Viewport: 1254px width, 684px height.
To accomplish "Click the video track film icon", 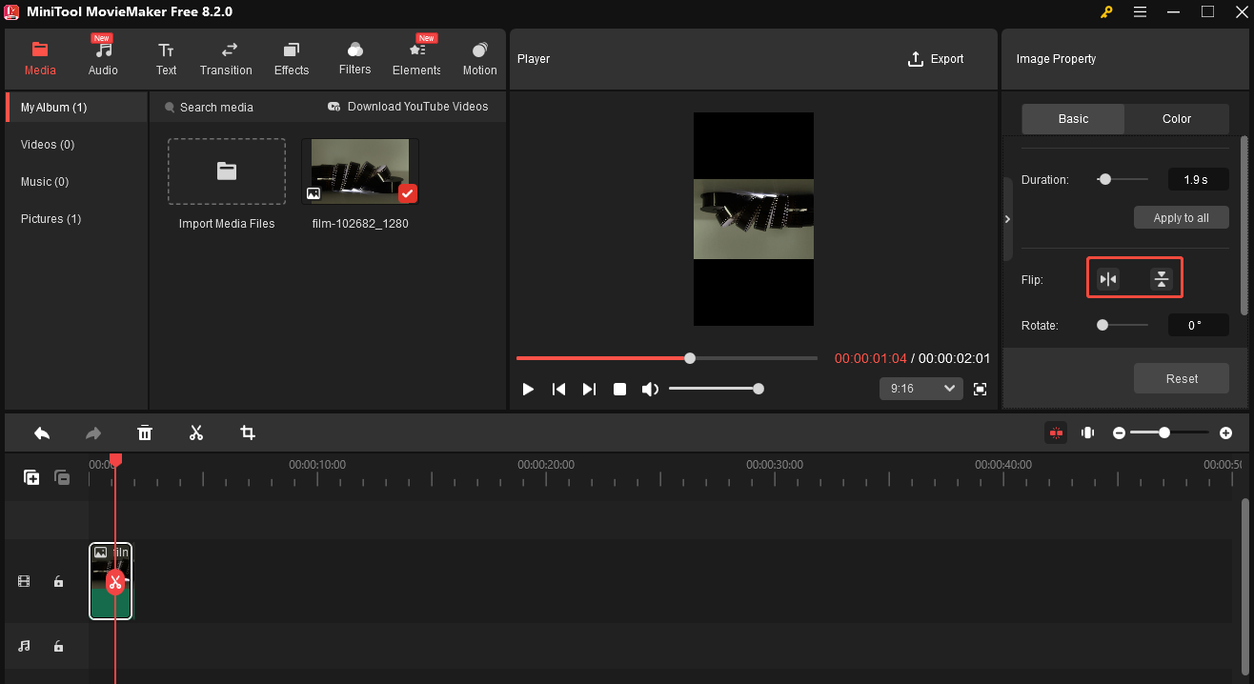I will [x=24, y=581].
